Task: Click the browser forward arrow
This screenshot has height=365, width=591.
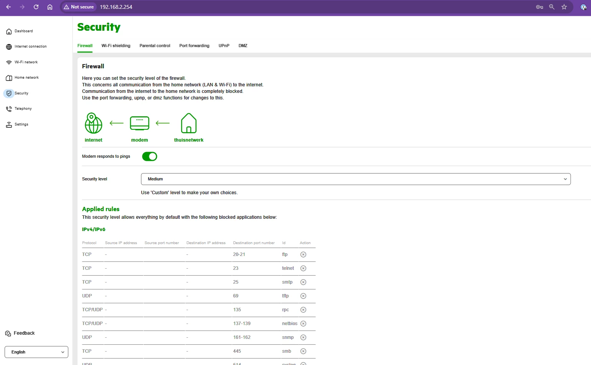Action: click(x=22, y=7)
